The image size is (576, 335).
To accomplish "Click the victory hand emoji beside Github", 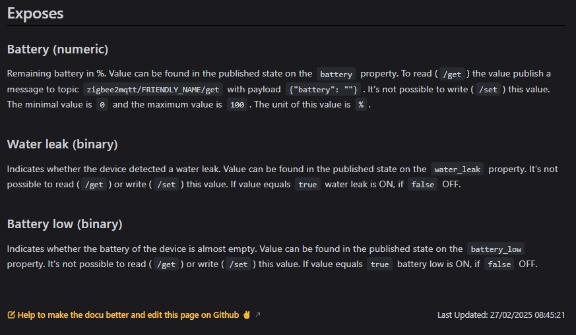I will click(247, 315).
